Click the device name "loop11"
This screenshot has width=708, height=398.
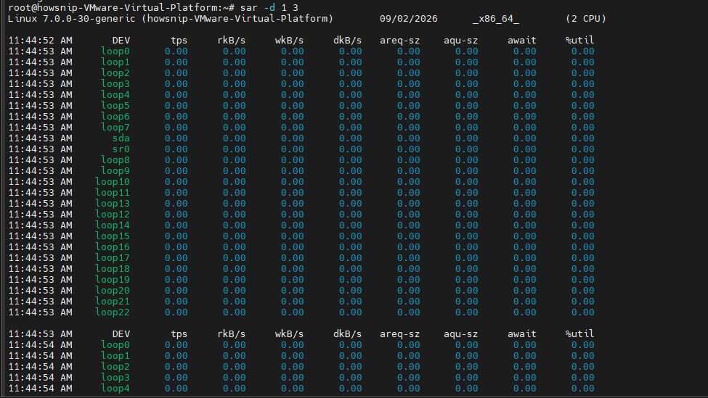click(x=113, y=192)
